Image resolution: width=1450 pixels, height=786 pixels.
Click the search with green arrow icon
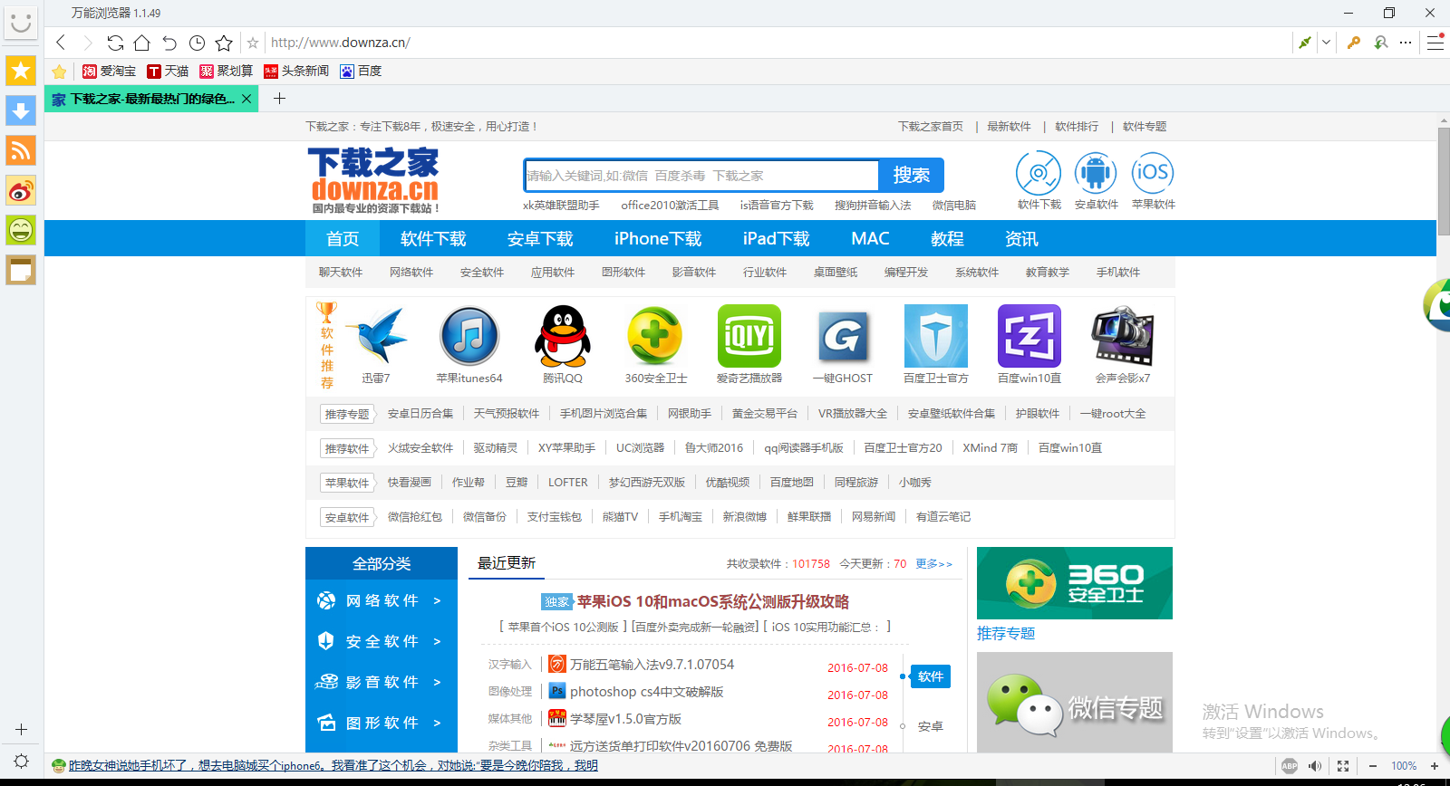click(x=1380, y=43)
